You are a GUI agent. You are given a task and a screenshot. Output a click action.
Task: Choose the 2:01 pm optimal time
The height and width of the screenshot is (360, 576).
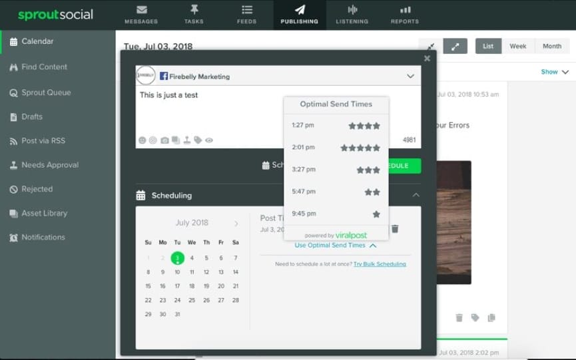tap(336, 148)
